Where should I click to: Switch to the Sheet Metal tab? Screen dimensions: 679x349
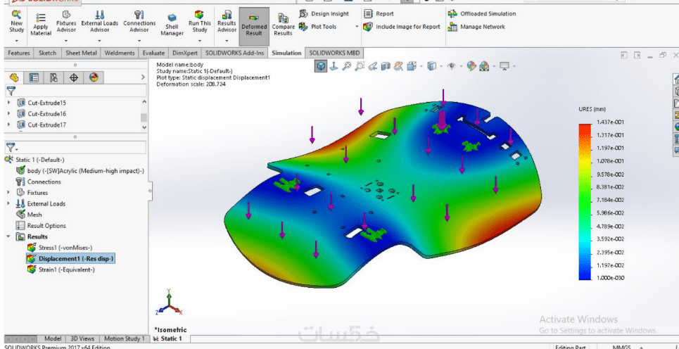(x=81, y=53)
